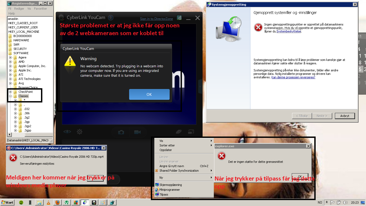Viewport: 366px width, 206px height.
Task: Click 'Kan denne prosessen reverseres?' link
Action: pos(293,77)
